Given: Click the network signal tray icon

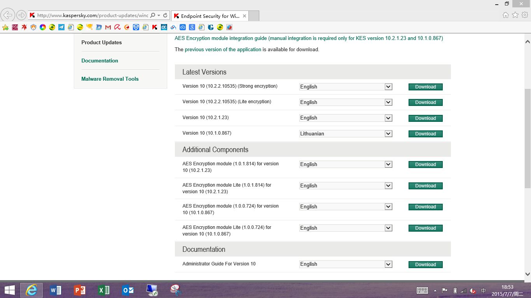Looking at the screenshot, I should click(463, 290).
